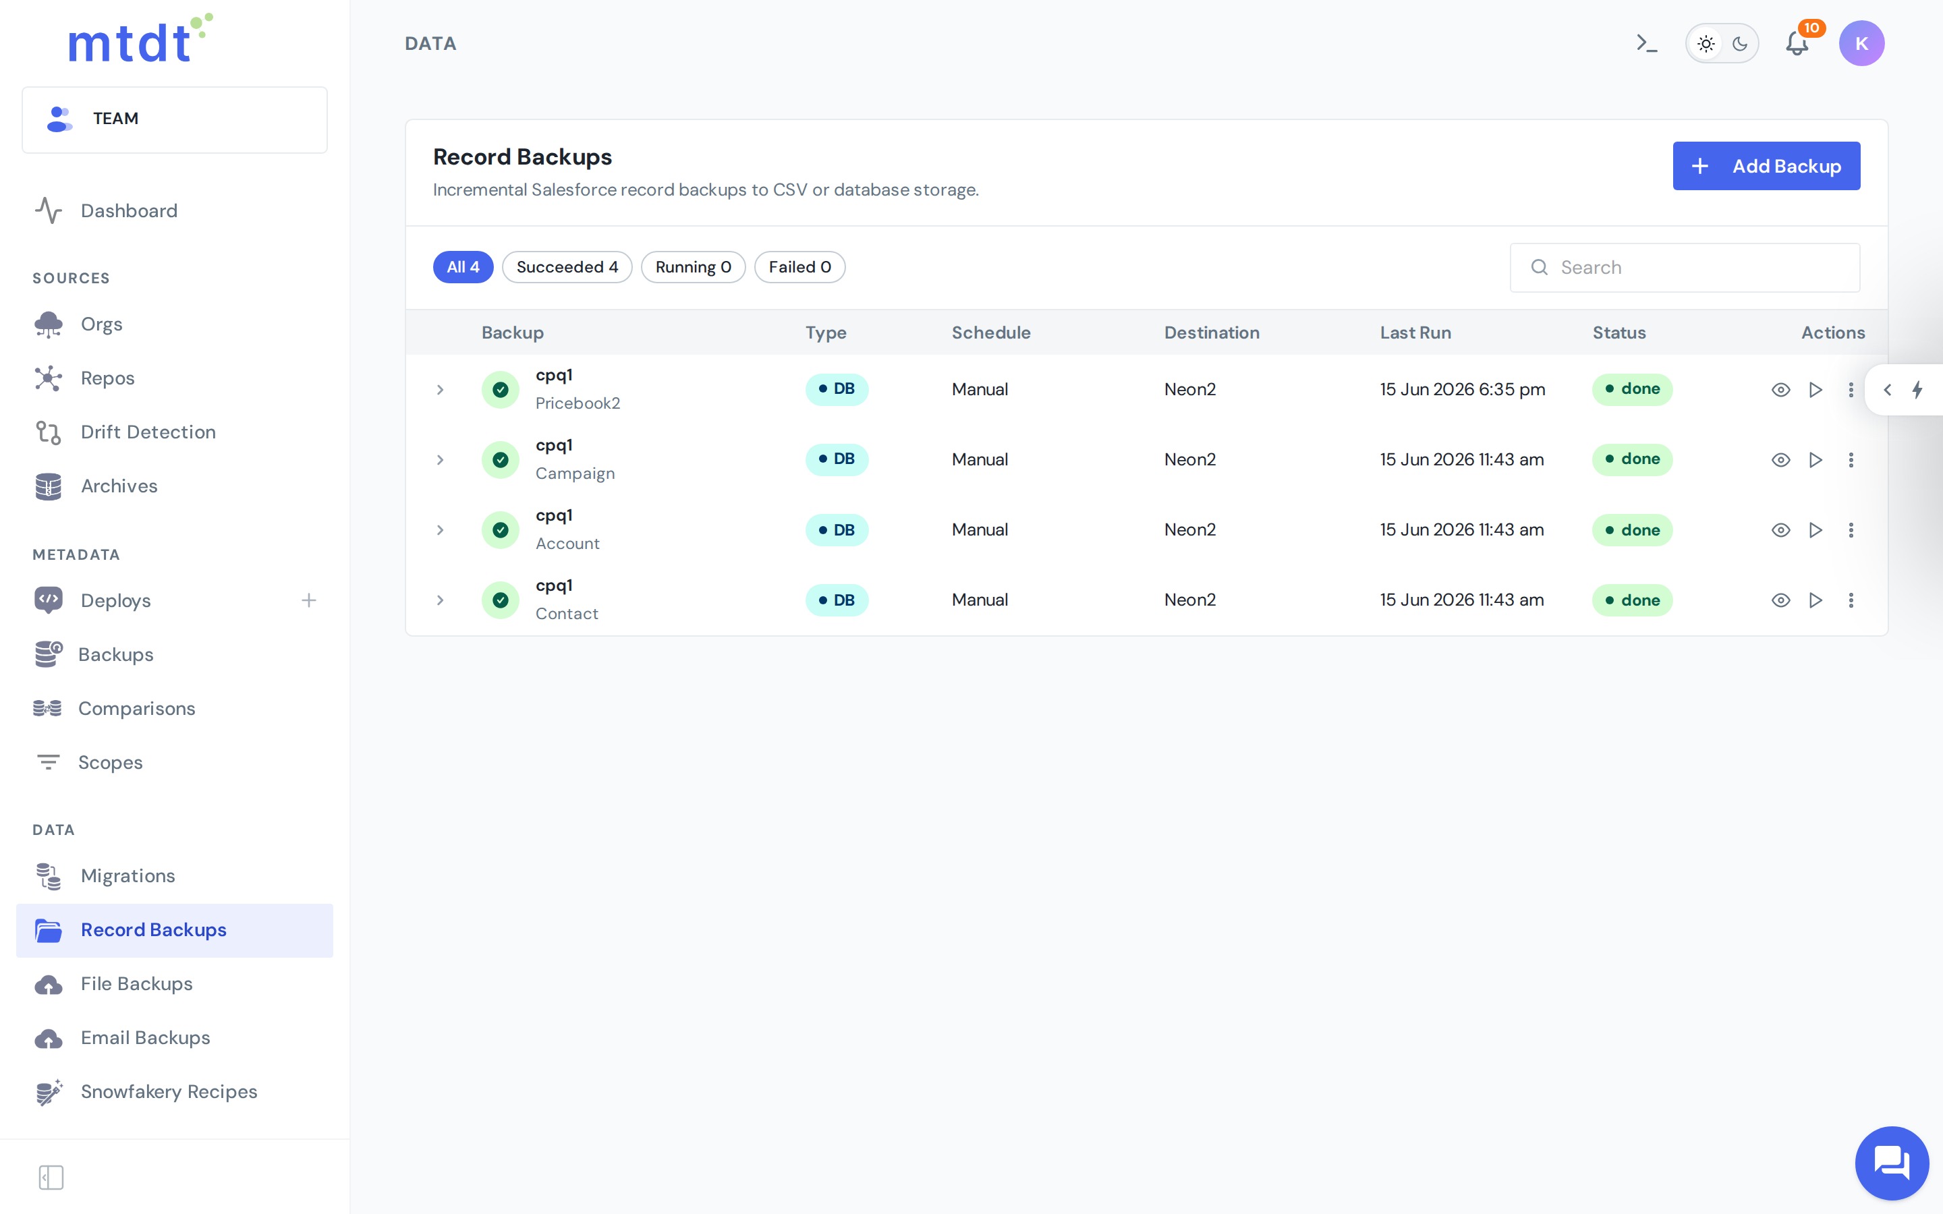This screenshot has width=1943, height=1214.
Task: Click the Status column header
Action: [1618, 333]
